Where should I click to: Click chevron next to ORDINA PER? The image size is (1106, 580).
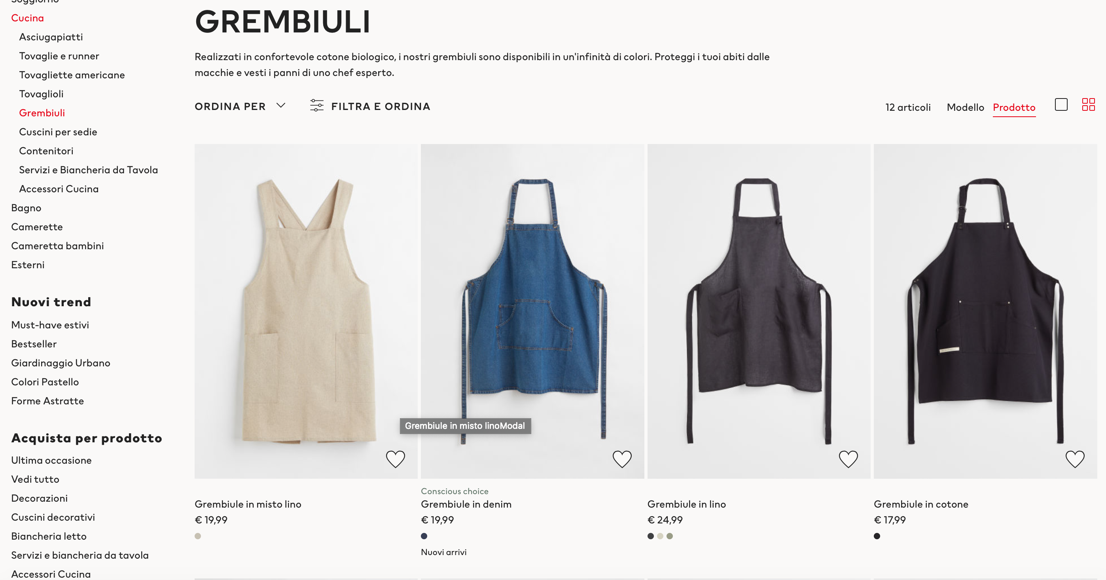(x=281, y=106)
